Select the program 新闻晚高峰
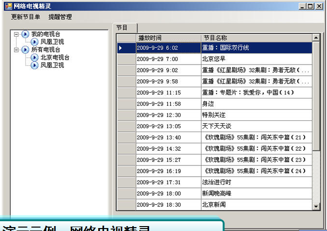Viewport: 327px width, 231px height. (257, 194)
